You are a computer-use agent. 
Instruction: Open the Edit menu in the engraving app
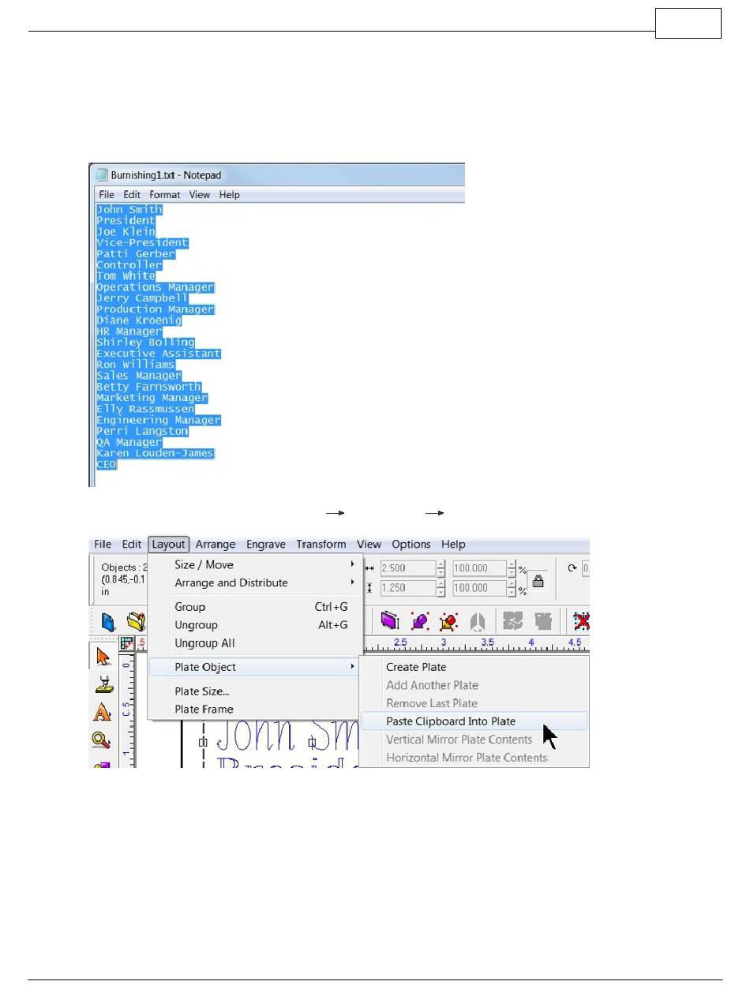coord(132,544)
